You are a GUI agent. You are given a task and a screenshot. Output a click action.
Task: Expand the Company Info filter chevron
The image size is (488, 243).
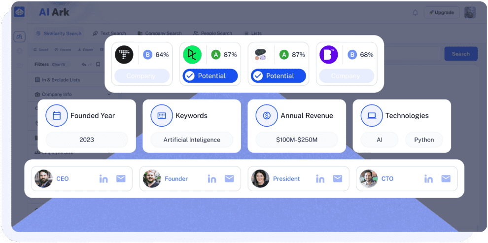tap(109, 94)
